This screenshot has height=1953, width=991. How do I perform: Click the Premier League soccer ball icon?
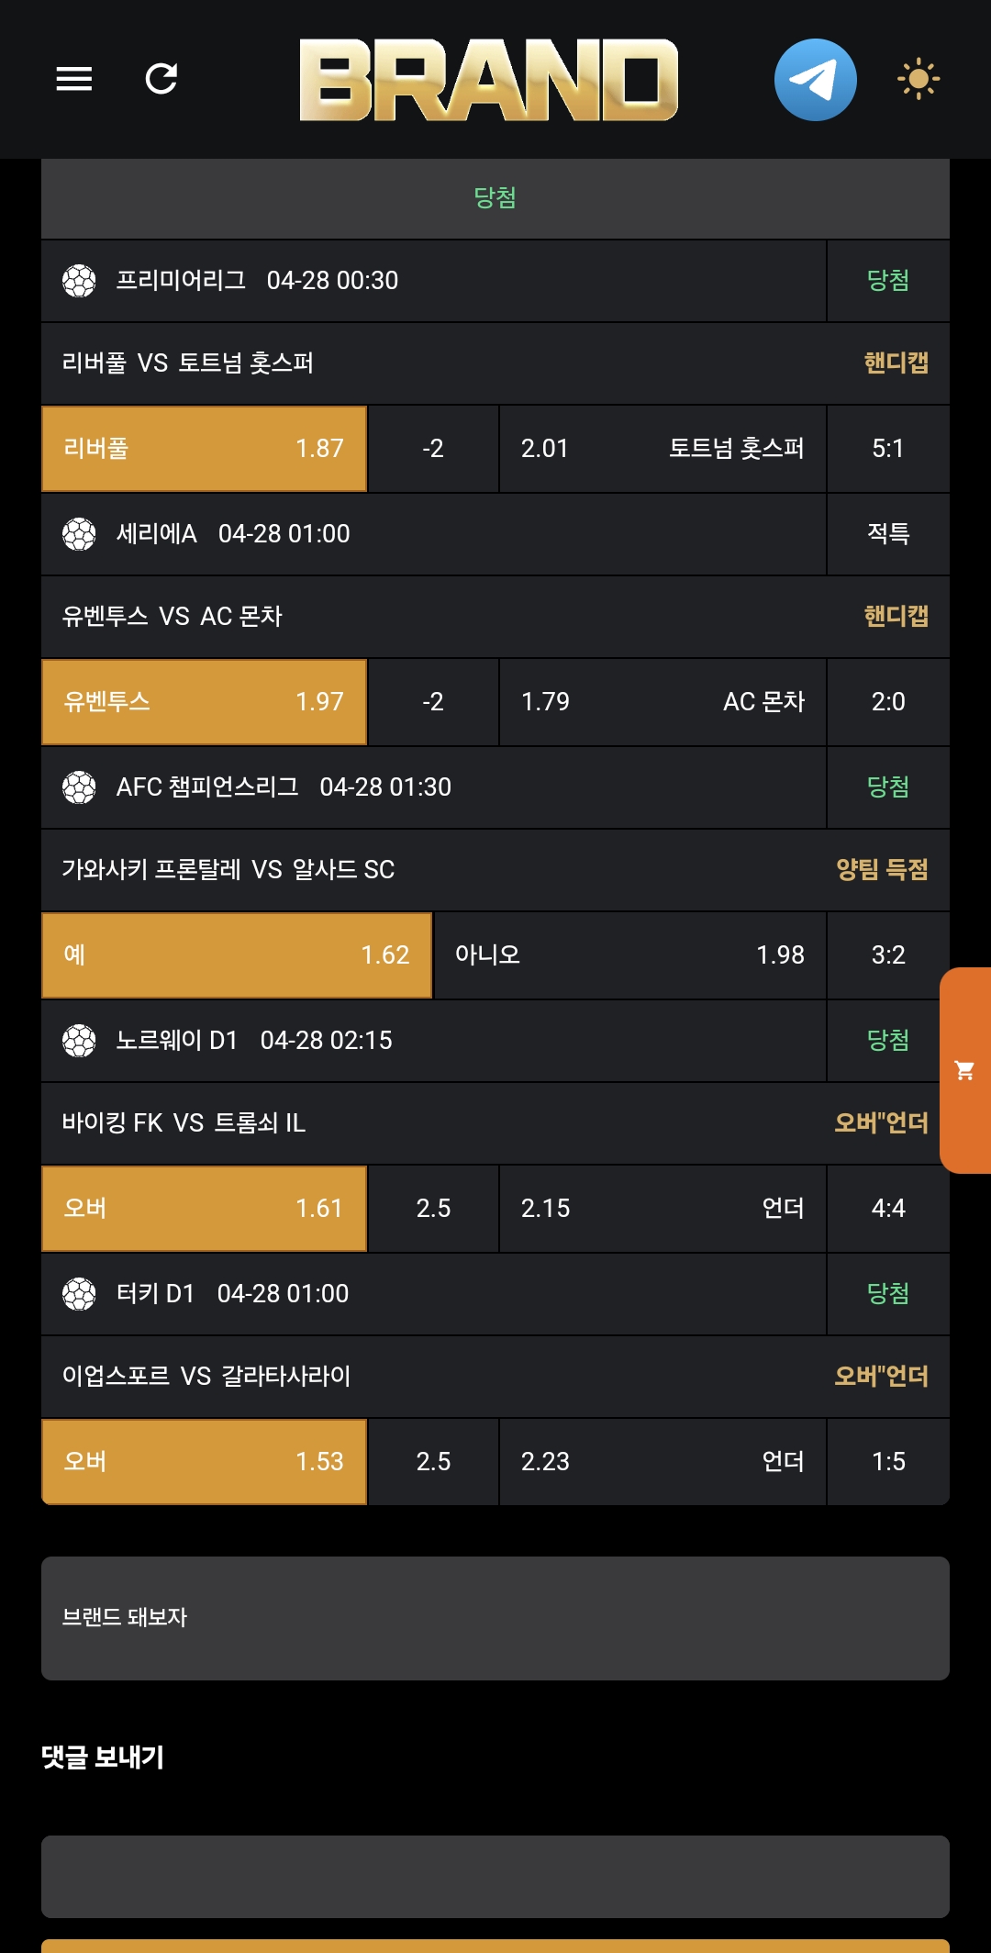[79, 281]
